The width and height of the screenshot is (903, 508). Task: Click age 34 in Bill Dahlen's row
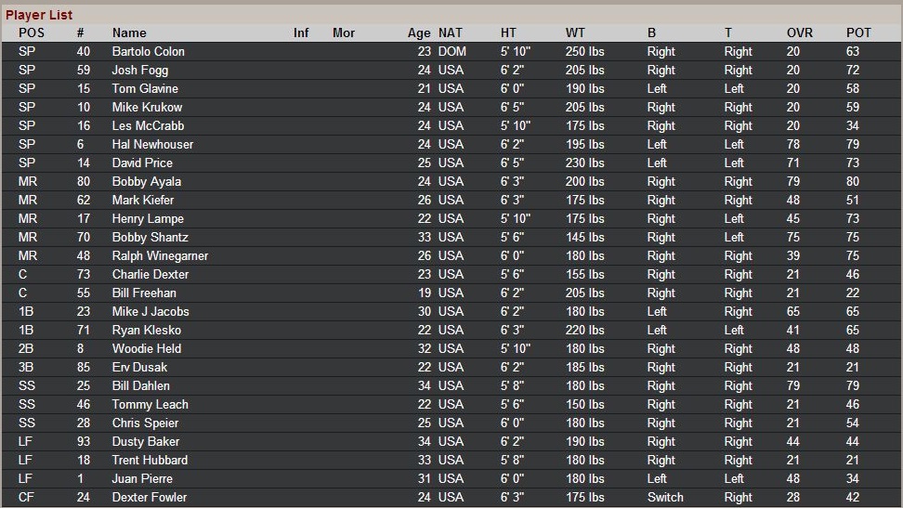point(425,386)
